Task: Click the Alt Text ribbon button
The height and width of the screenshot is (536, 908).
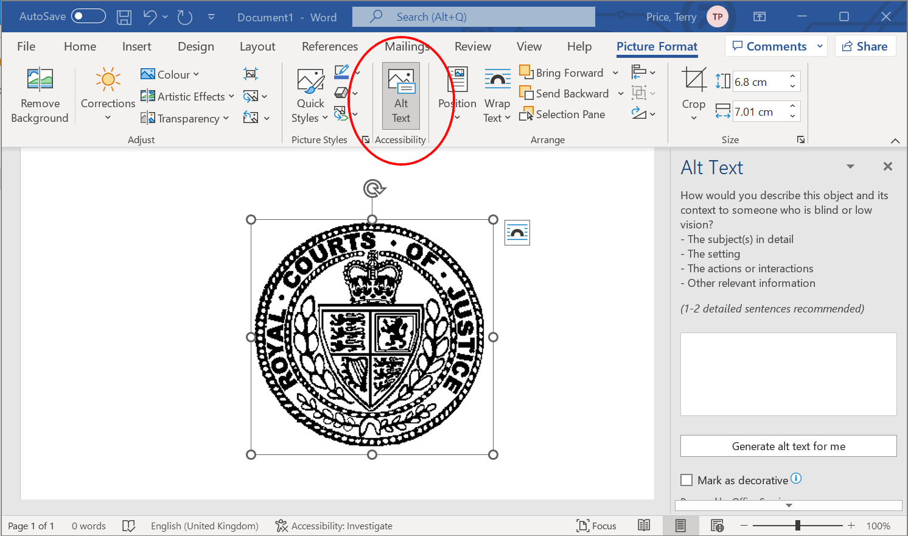Action: tap(401, 95)
